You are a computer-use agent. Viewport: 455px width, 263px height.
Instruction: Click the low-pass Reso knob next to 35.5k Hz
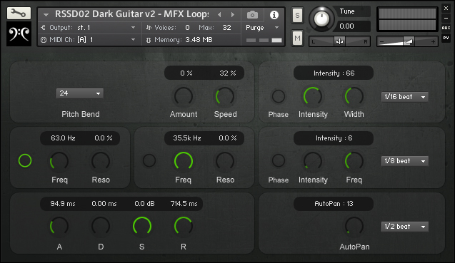click(225, 161)
